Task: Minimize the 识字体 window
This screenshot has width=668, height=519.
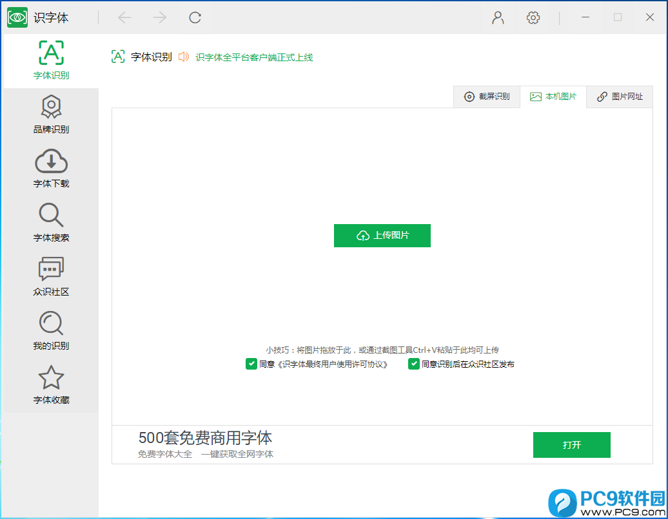Action: click(x=585, y=17)
